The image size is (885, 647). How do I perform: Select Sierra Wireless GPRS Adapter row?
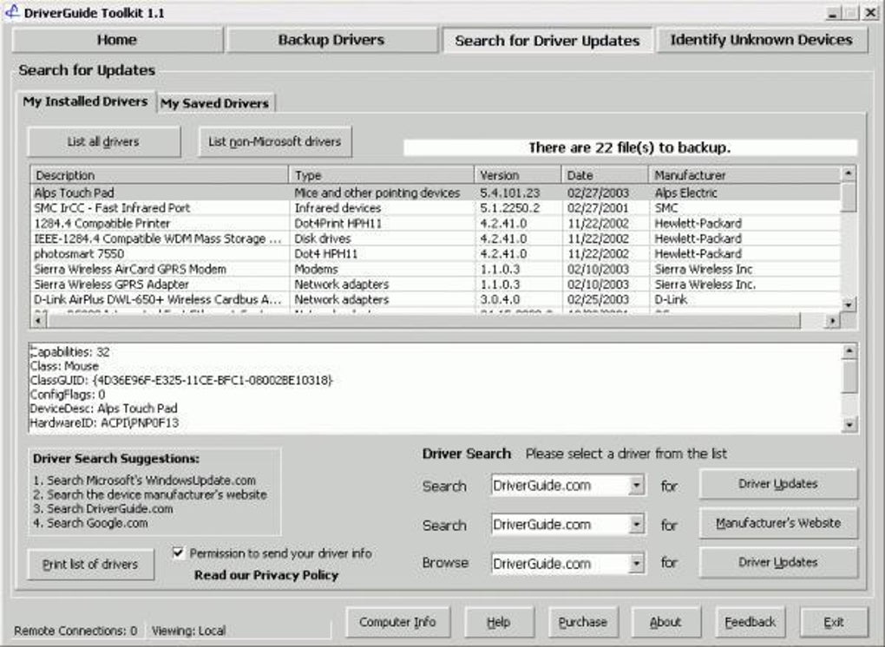tap(436, 284)
